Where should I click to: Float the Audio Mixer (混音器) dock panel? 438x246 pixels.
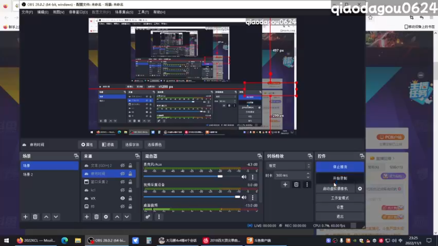coord(260,156)
